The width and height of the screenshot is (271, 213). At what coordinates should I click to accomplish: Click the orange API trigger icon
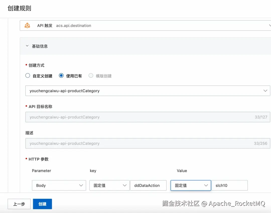pyautogui.click(x=27, y=26)
